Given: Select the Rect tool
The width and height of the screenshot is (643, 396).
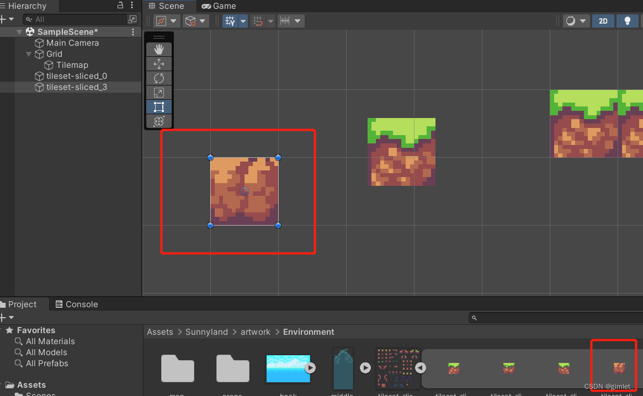Looking at the screenshot, I should point(159,107).
